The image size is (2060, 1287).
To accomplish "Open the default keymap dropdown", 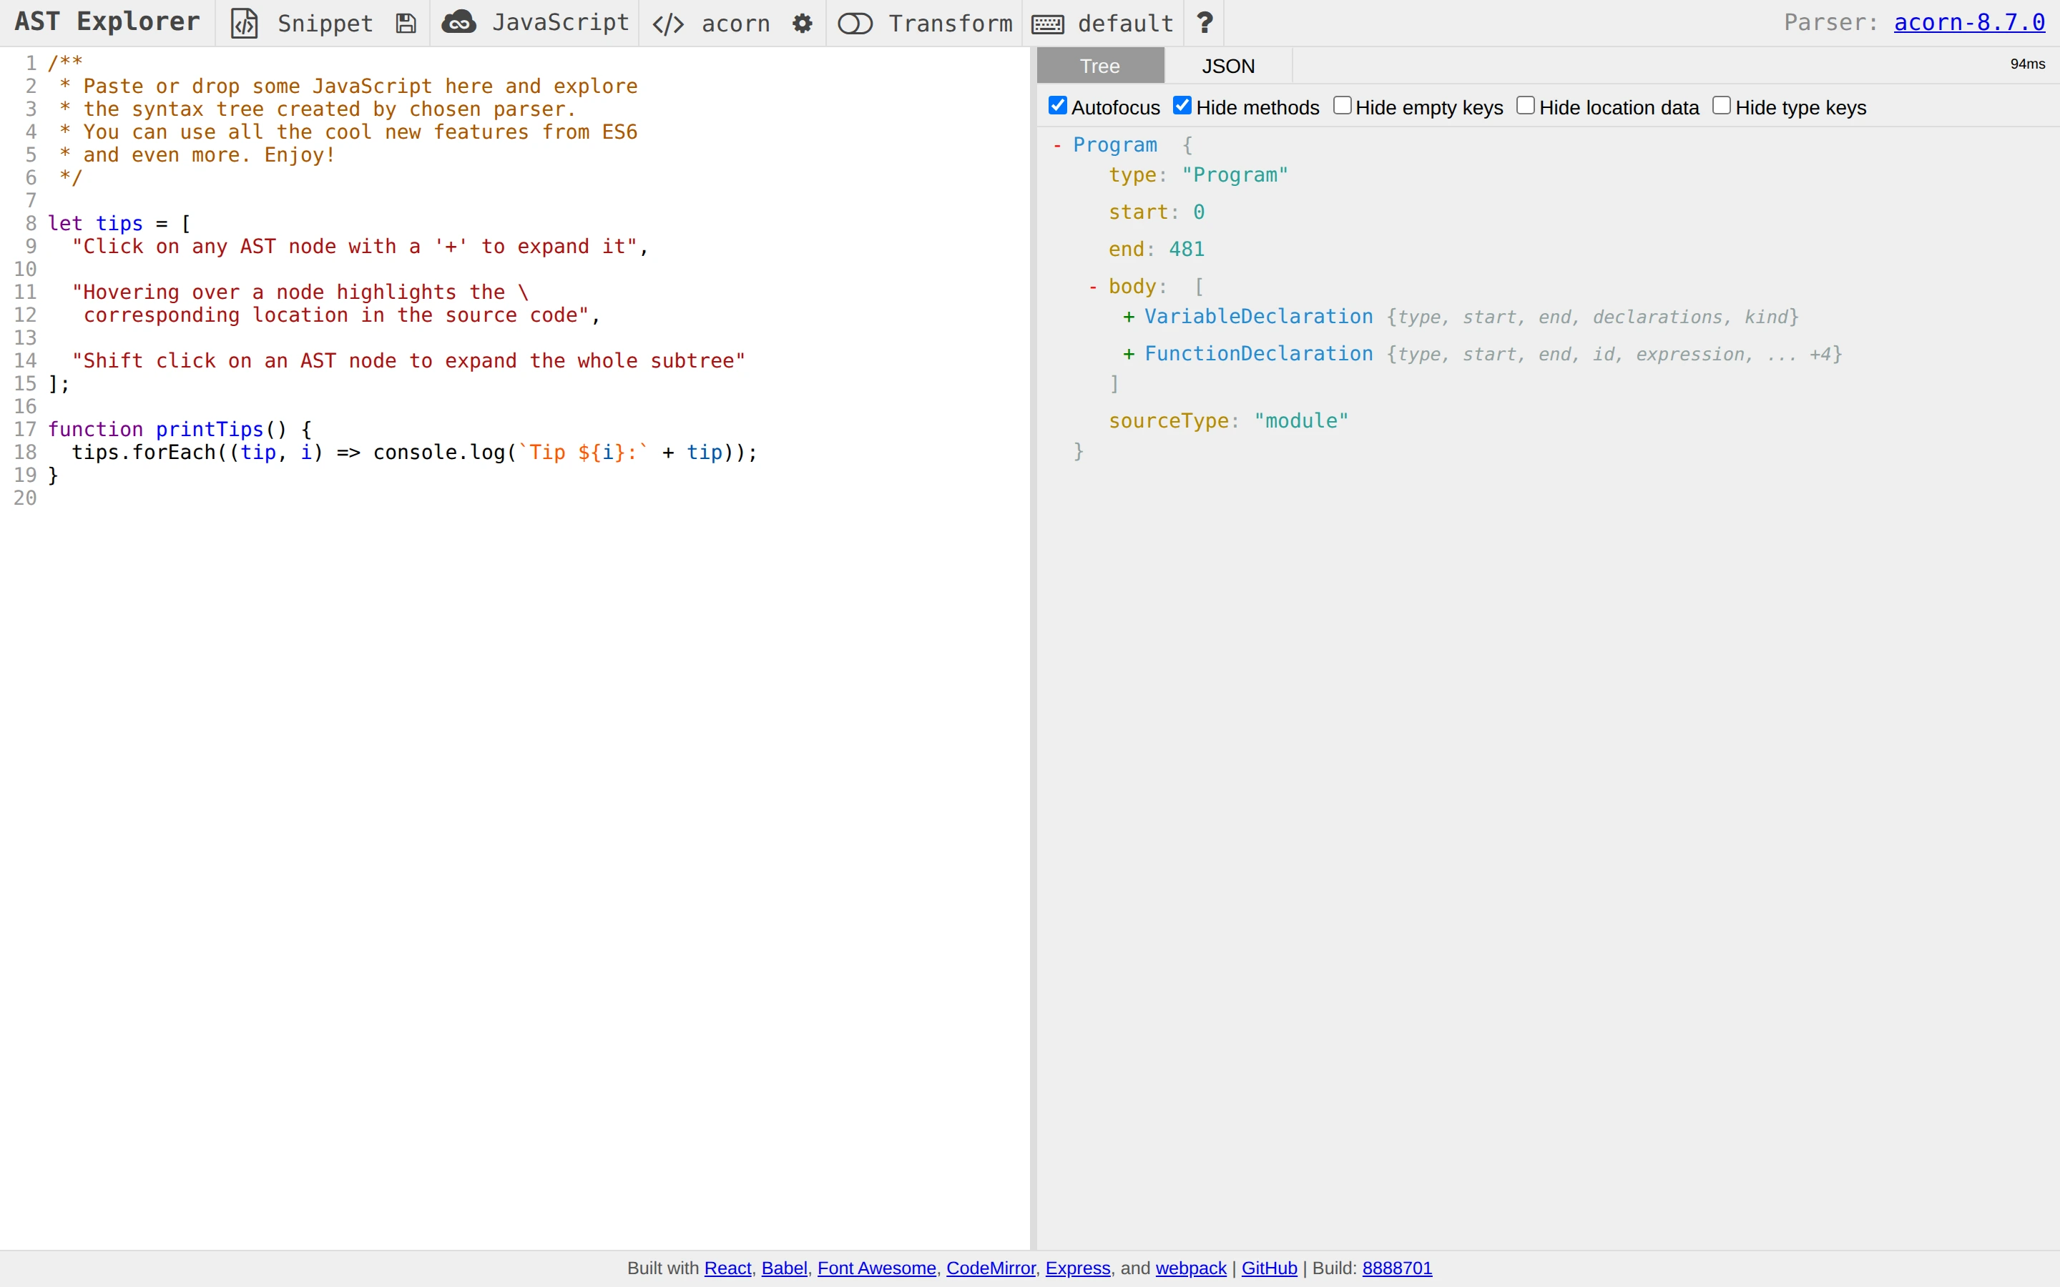I will pos(1125,23).
